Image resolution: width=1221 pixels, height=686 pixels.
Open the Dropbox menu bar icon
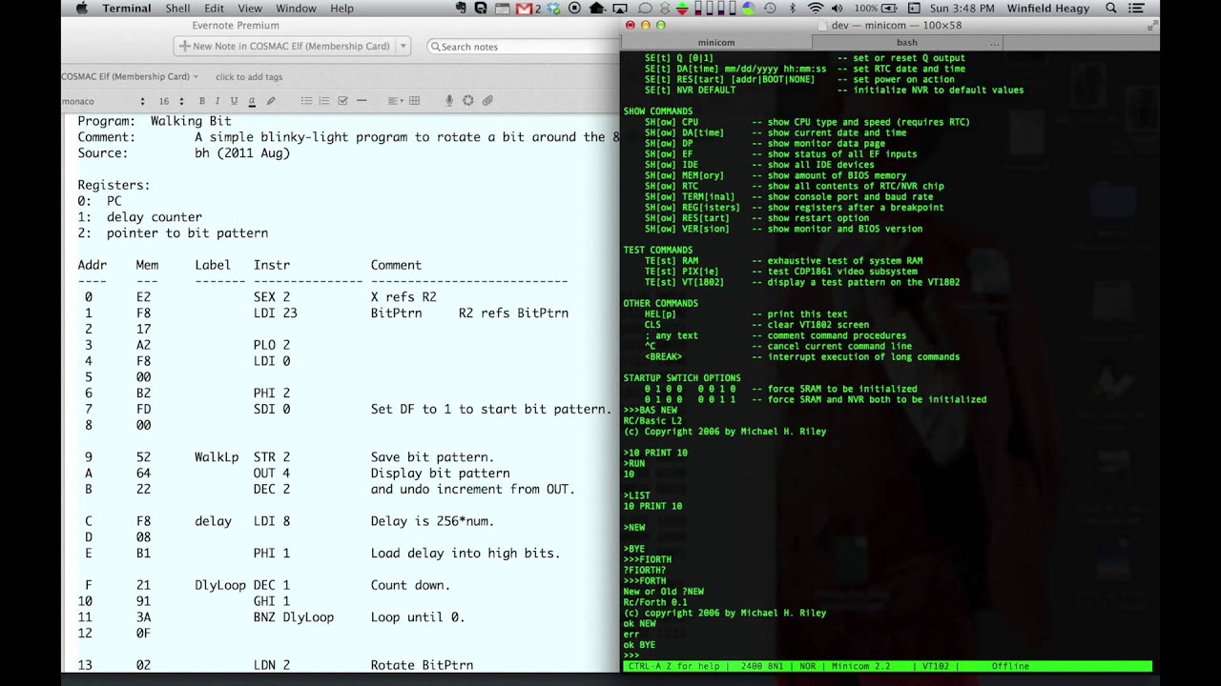point(553,9)
